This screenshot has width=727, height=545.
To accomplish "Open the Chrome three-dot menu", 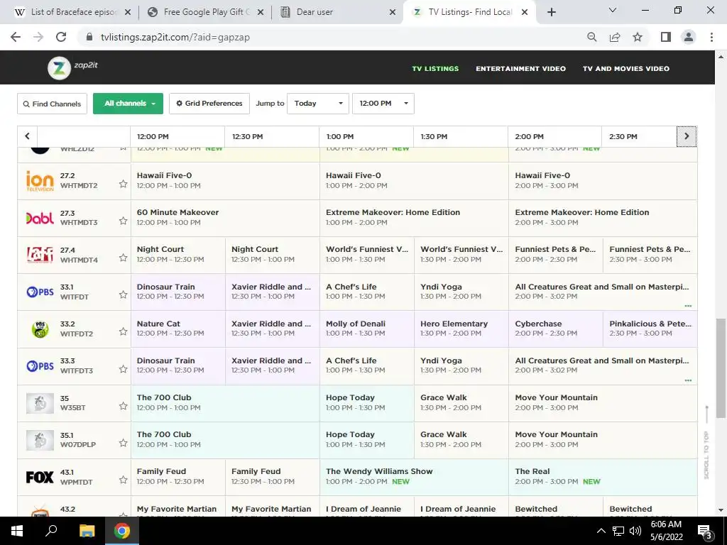I will click(711, 37).
